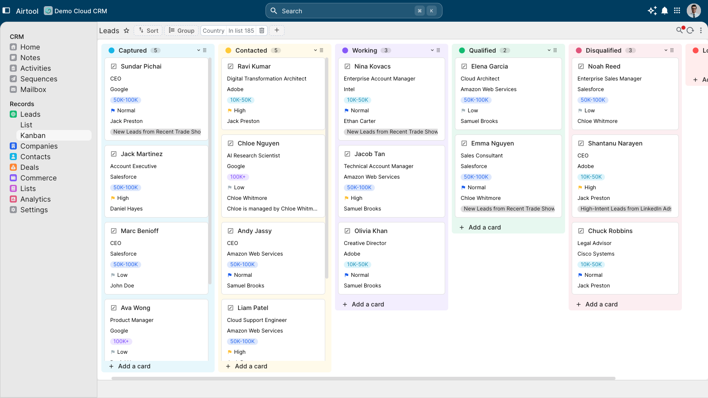Open the apps grid launcher
The height and width of the screenshot is (398, 708).
coord(677,11)
